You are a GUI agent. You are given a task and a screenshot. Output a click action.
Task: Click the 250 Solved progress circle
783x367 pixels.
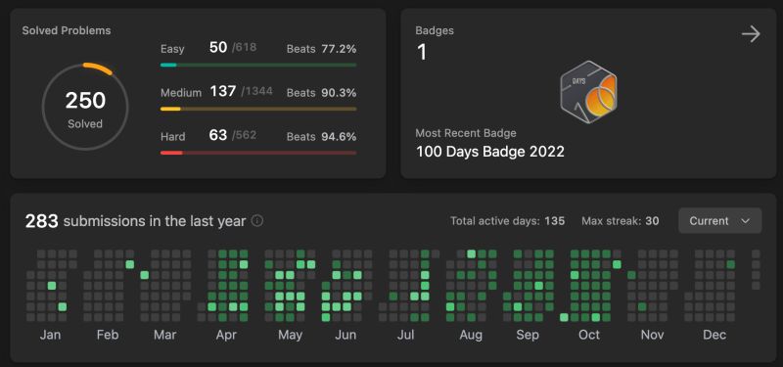coord(85,107)
